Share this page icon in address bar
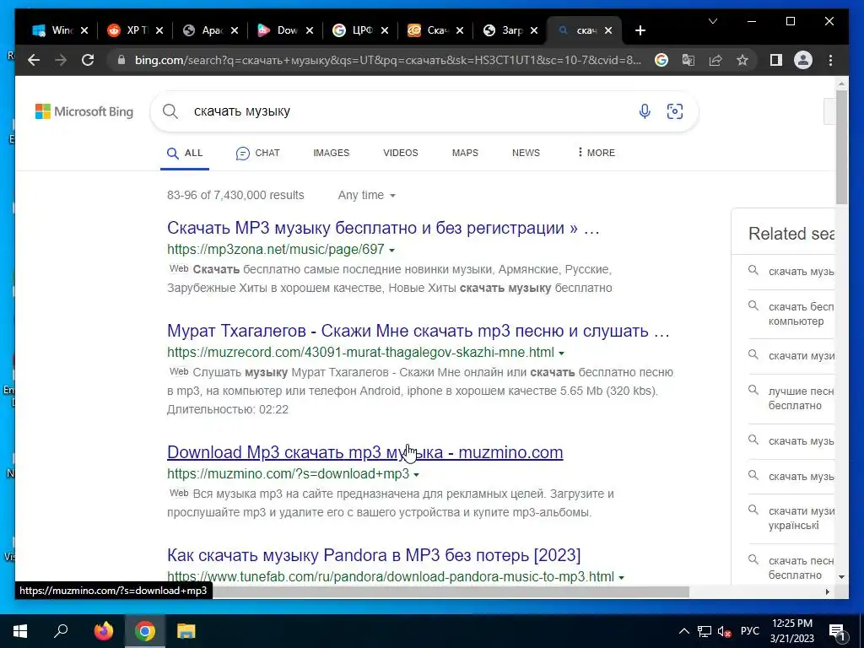 (x=715, y=60)
